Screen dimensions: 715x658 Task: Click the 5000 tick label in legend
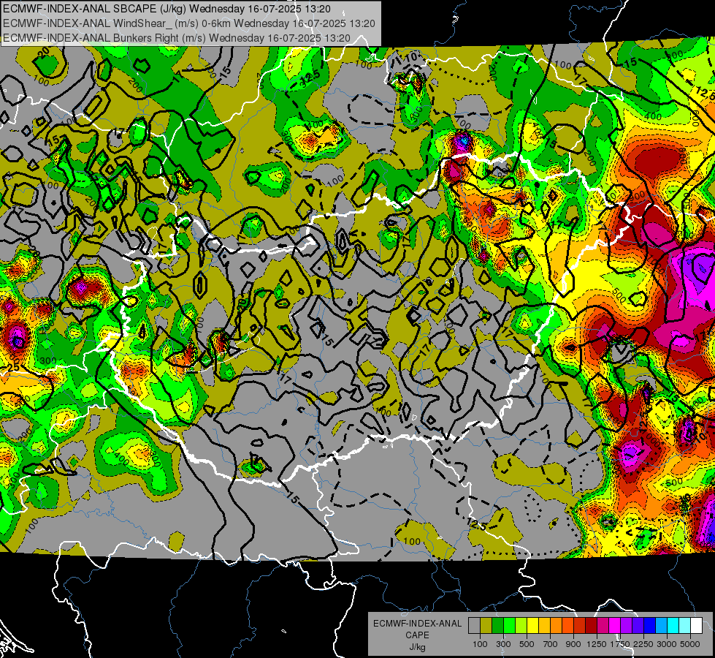690,644
